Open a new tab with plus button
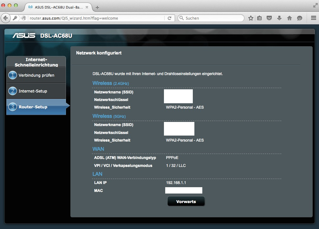The width and height of the screenshot is (319, 229). 97,8
